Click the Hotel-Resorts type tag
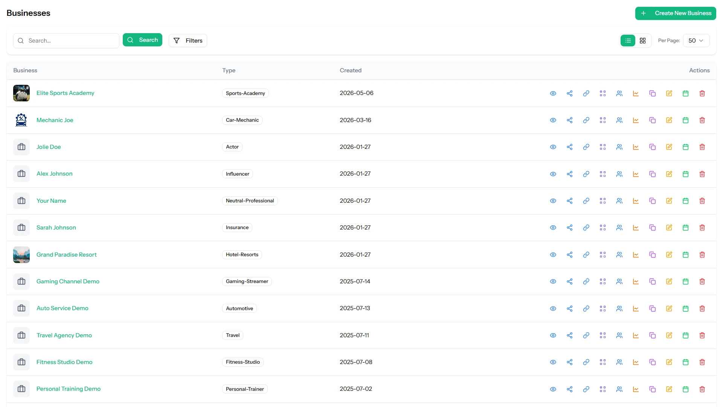 tap(242, 255)
